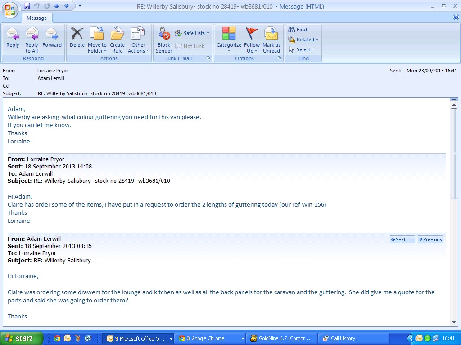Click the Create Rule icon
The height and width of the screenshot is (345, 461).
[x=117, y=40]
